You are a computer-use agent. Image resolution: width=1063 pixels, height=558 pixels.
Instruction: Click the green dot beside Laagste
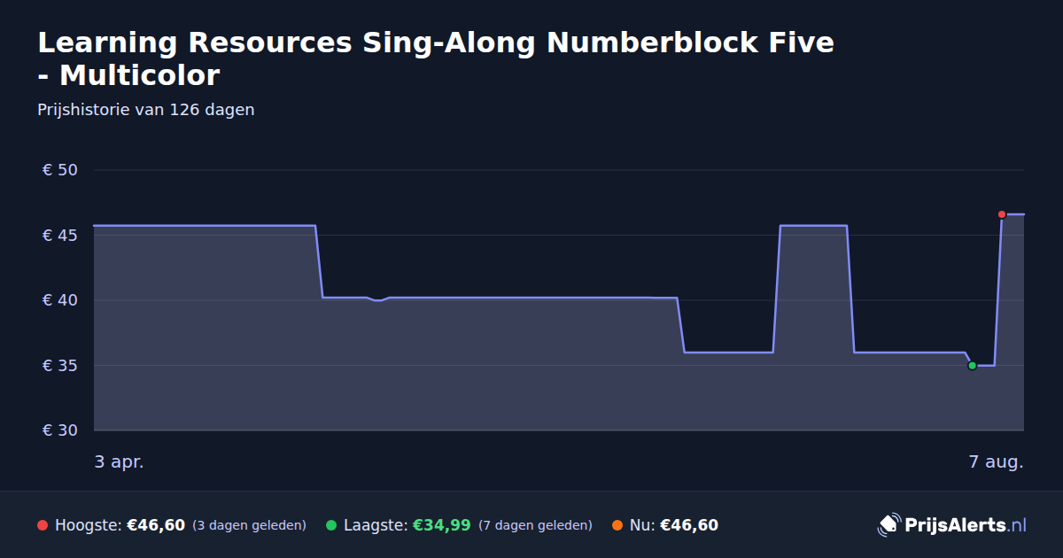pyautogui.click(x=331, y=525)
